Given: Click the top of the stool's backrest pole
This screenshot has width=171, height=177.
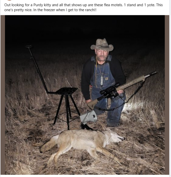Looking at the screenshot, I should (29, 46).
